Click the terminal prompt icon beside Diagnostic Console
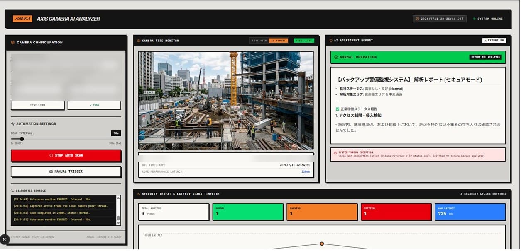521x251 pixels. tap(12, 191)
